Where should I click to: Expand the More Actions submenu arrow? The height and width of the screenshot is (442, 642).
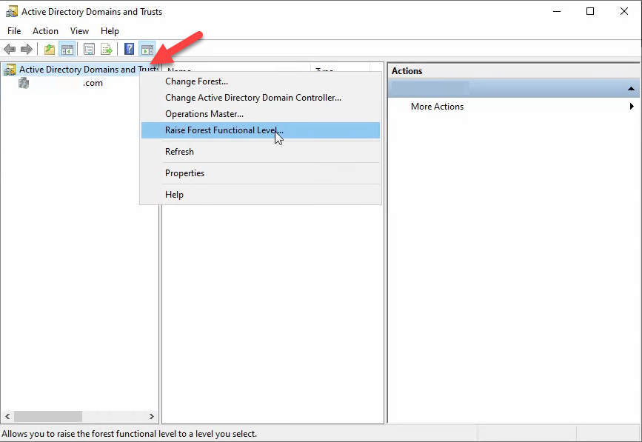632,107
